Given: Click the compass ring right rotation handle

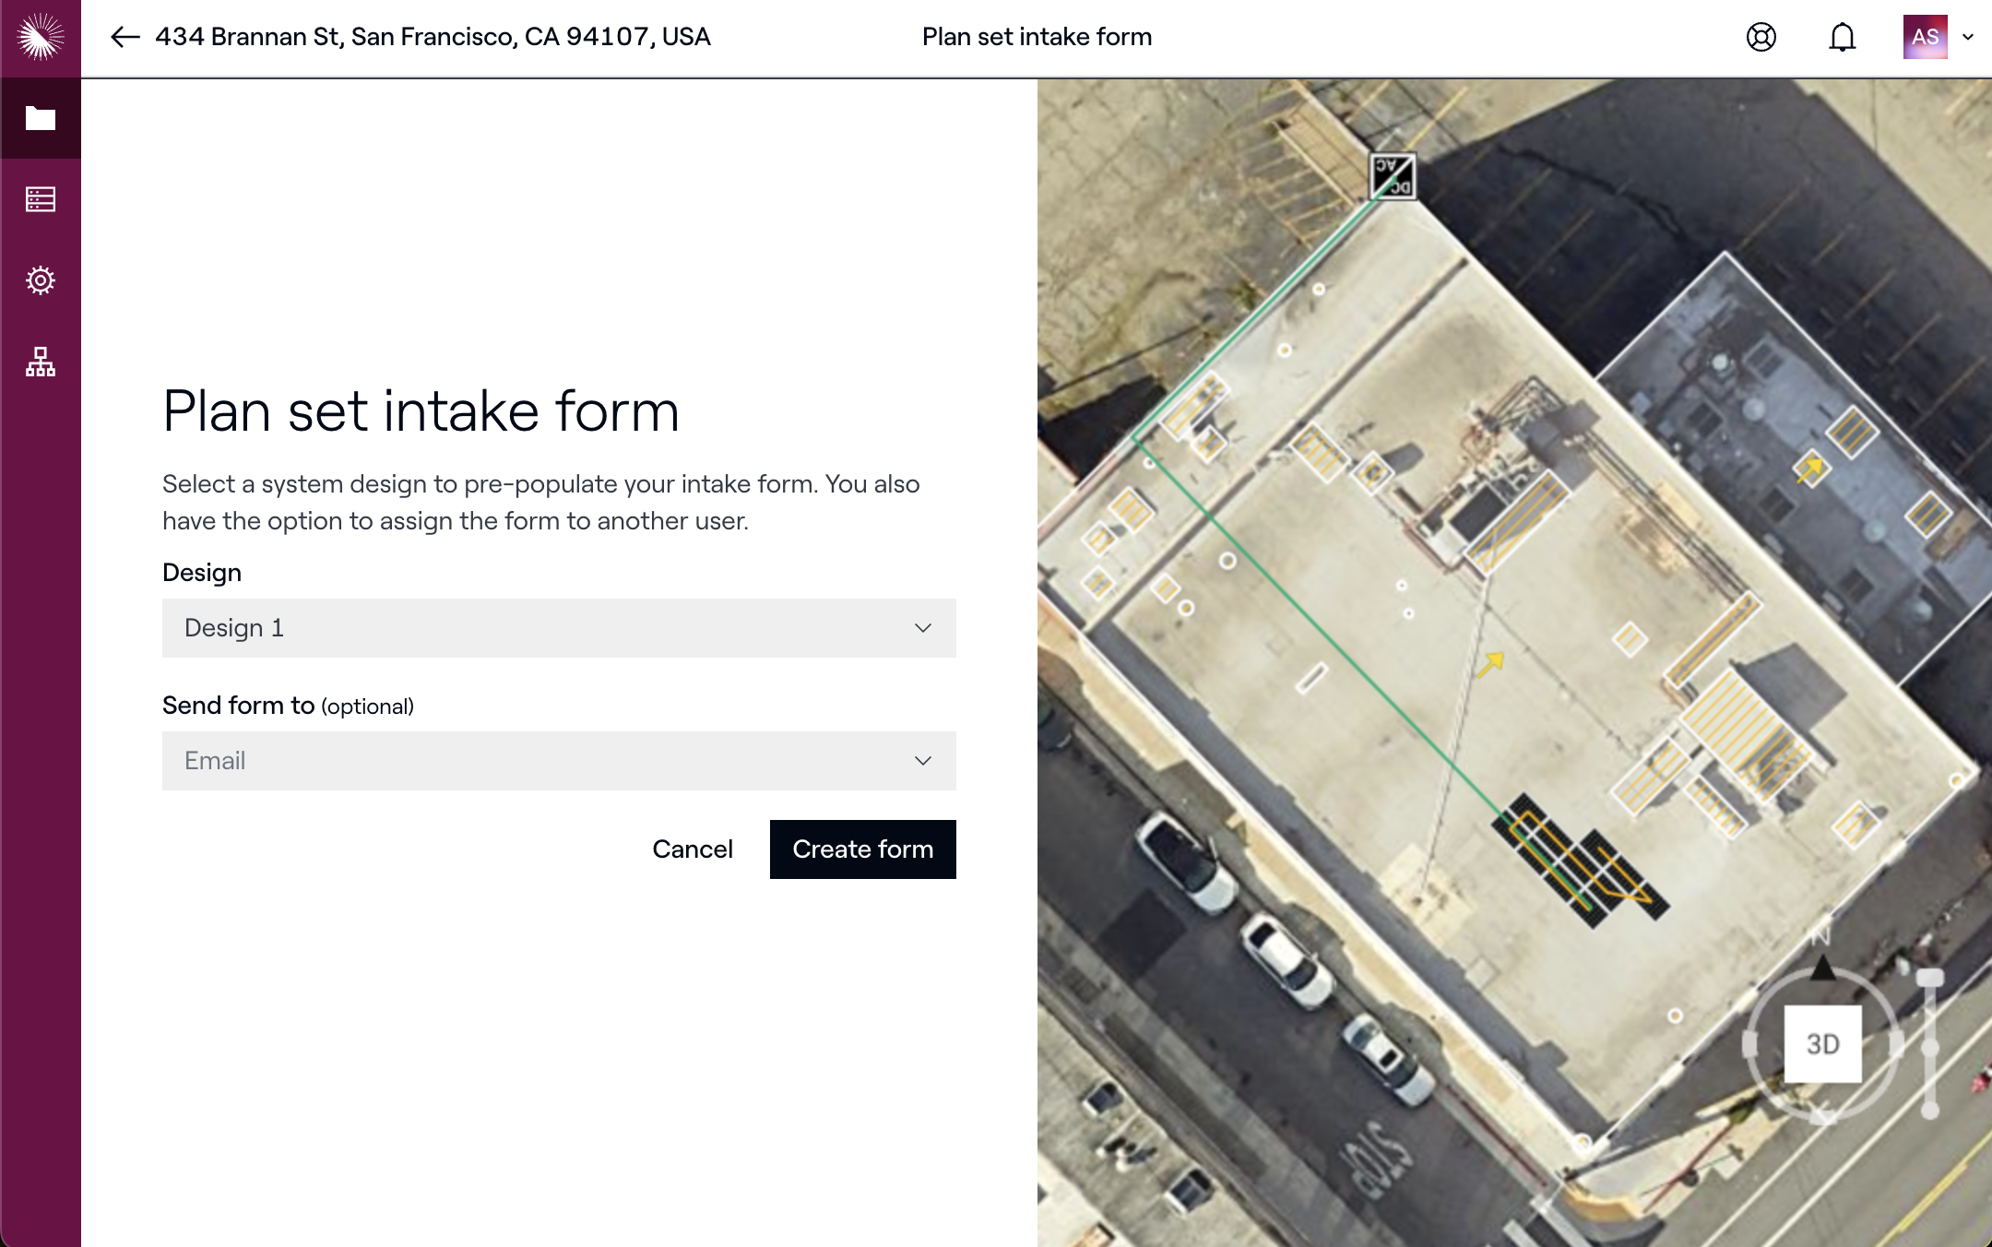Looking at the screenshot, I should pyautogui.click(x=1896, y=1044).
